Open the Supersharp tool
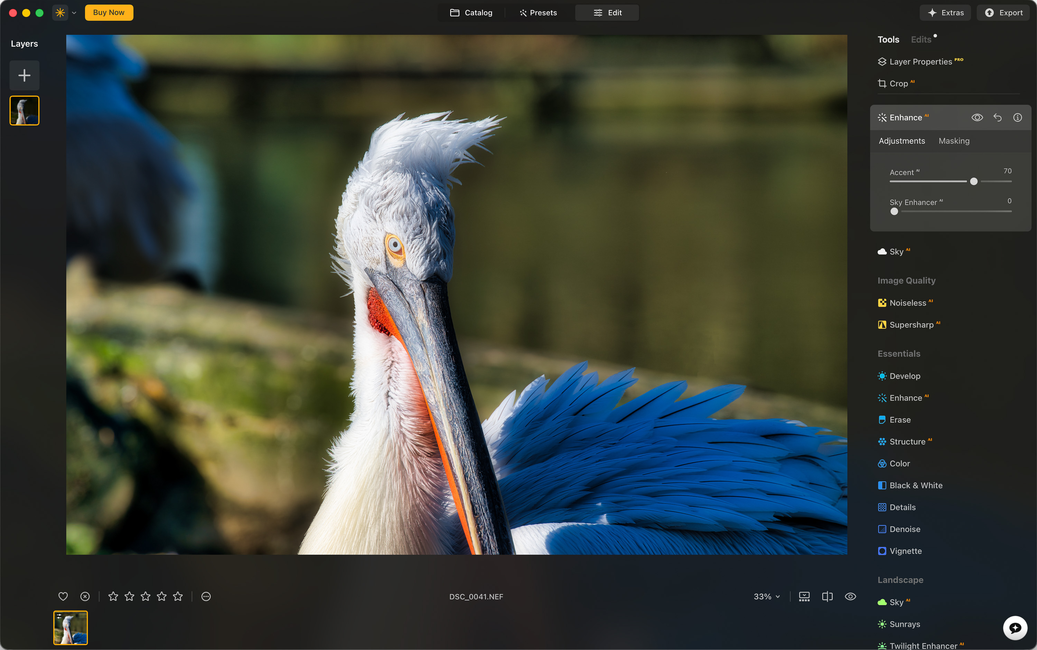1037x650 pixels. (909, 325)
